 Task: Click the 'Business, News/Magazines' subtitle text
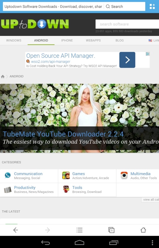tap(34, 192)
